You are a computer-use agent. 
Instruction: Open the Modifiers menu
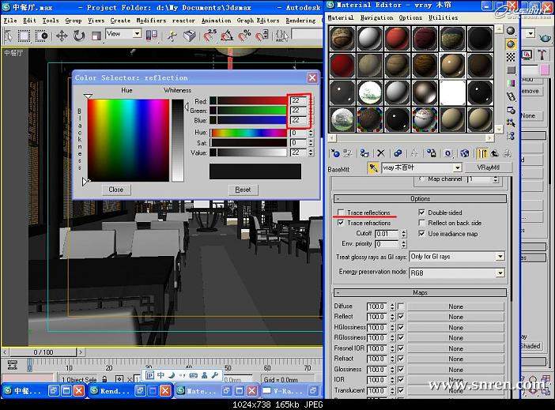click(151, 21)
